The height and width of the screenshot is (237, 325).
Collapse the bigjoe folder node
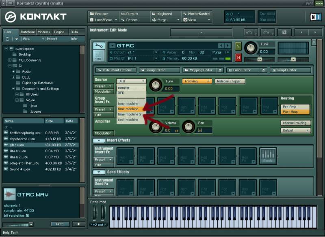coord(17,100)
